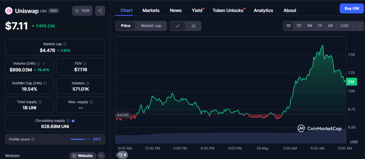Click the $4.47B market cap value

[x=47, y=50]
